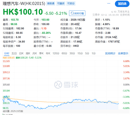Click the latest point on price line
133x115 pixels.
tap(118, 104)
